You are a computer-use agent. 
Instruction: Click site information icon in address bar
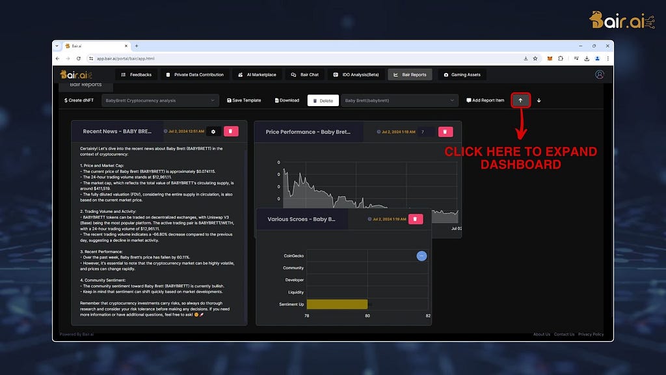[91, 59]
